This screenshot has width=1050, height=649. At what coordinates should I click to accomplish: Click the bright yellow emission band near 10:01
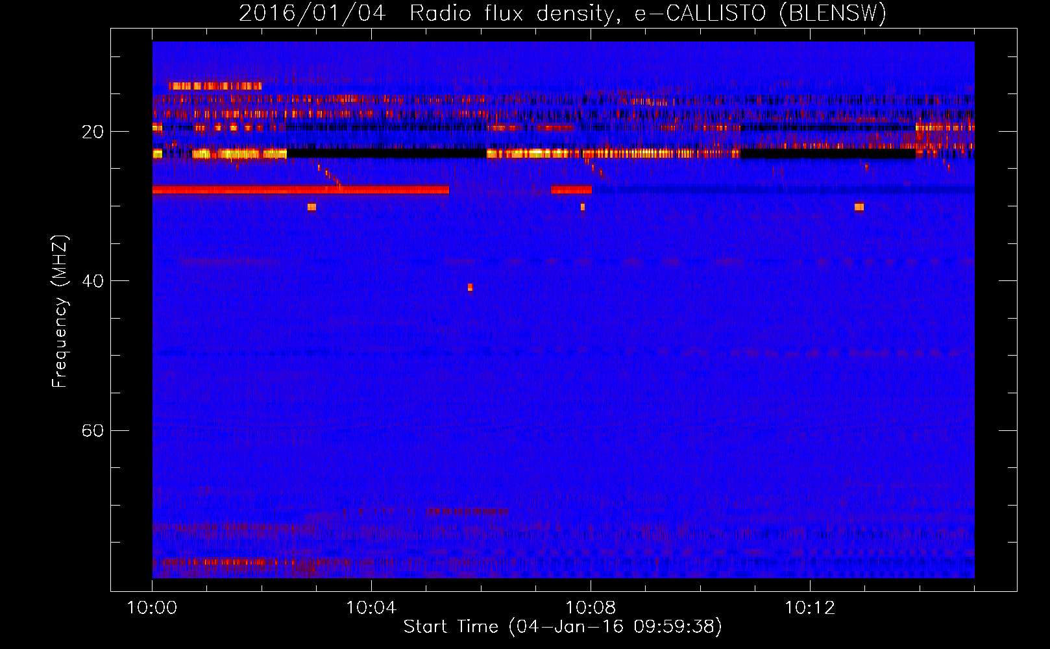[239, 154]
